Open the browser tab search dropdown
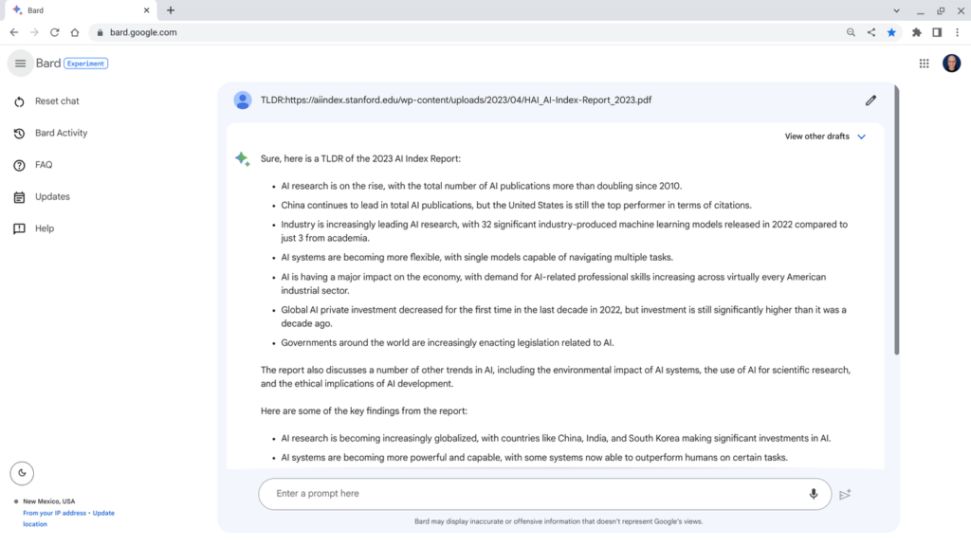This screenshot has height=546, width=971. 897,10
